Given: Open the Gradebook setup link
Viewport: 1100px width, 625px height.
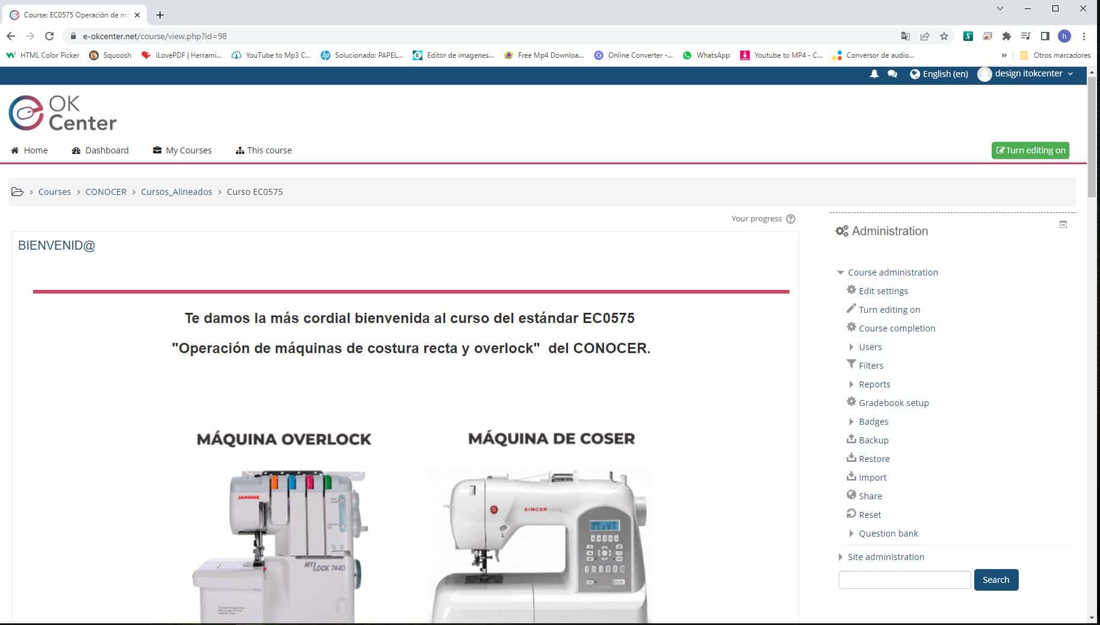Looking at the screenshot, I should (x=893, y=403).
